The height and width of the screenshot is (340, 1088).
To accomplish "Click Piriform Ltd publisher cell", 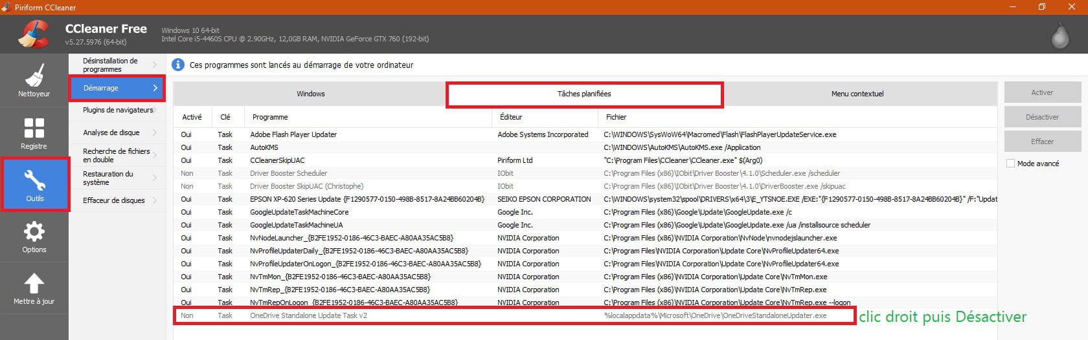I will (515, 160).
